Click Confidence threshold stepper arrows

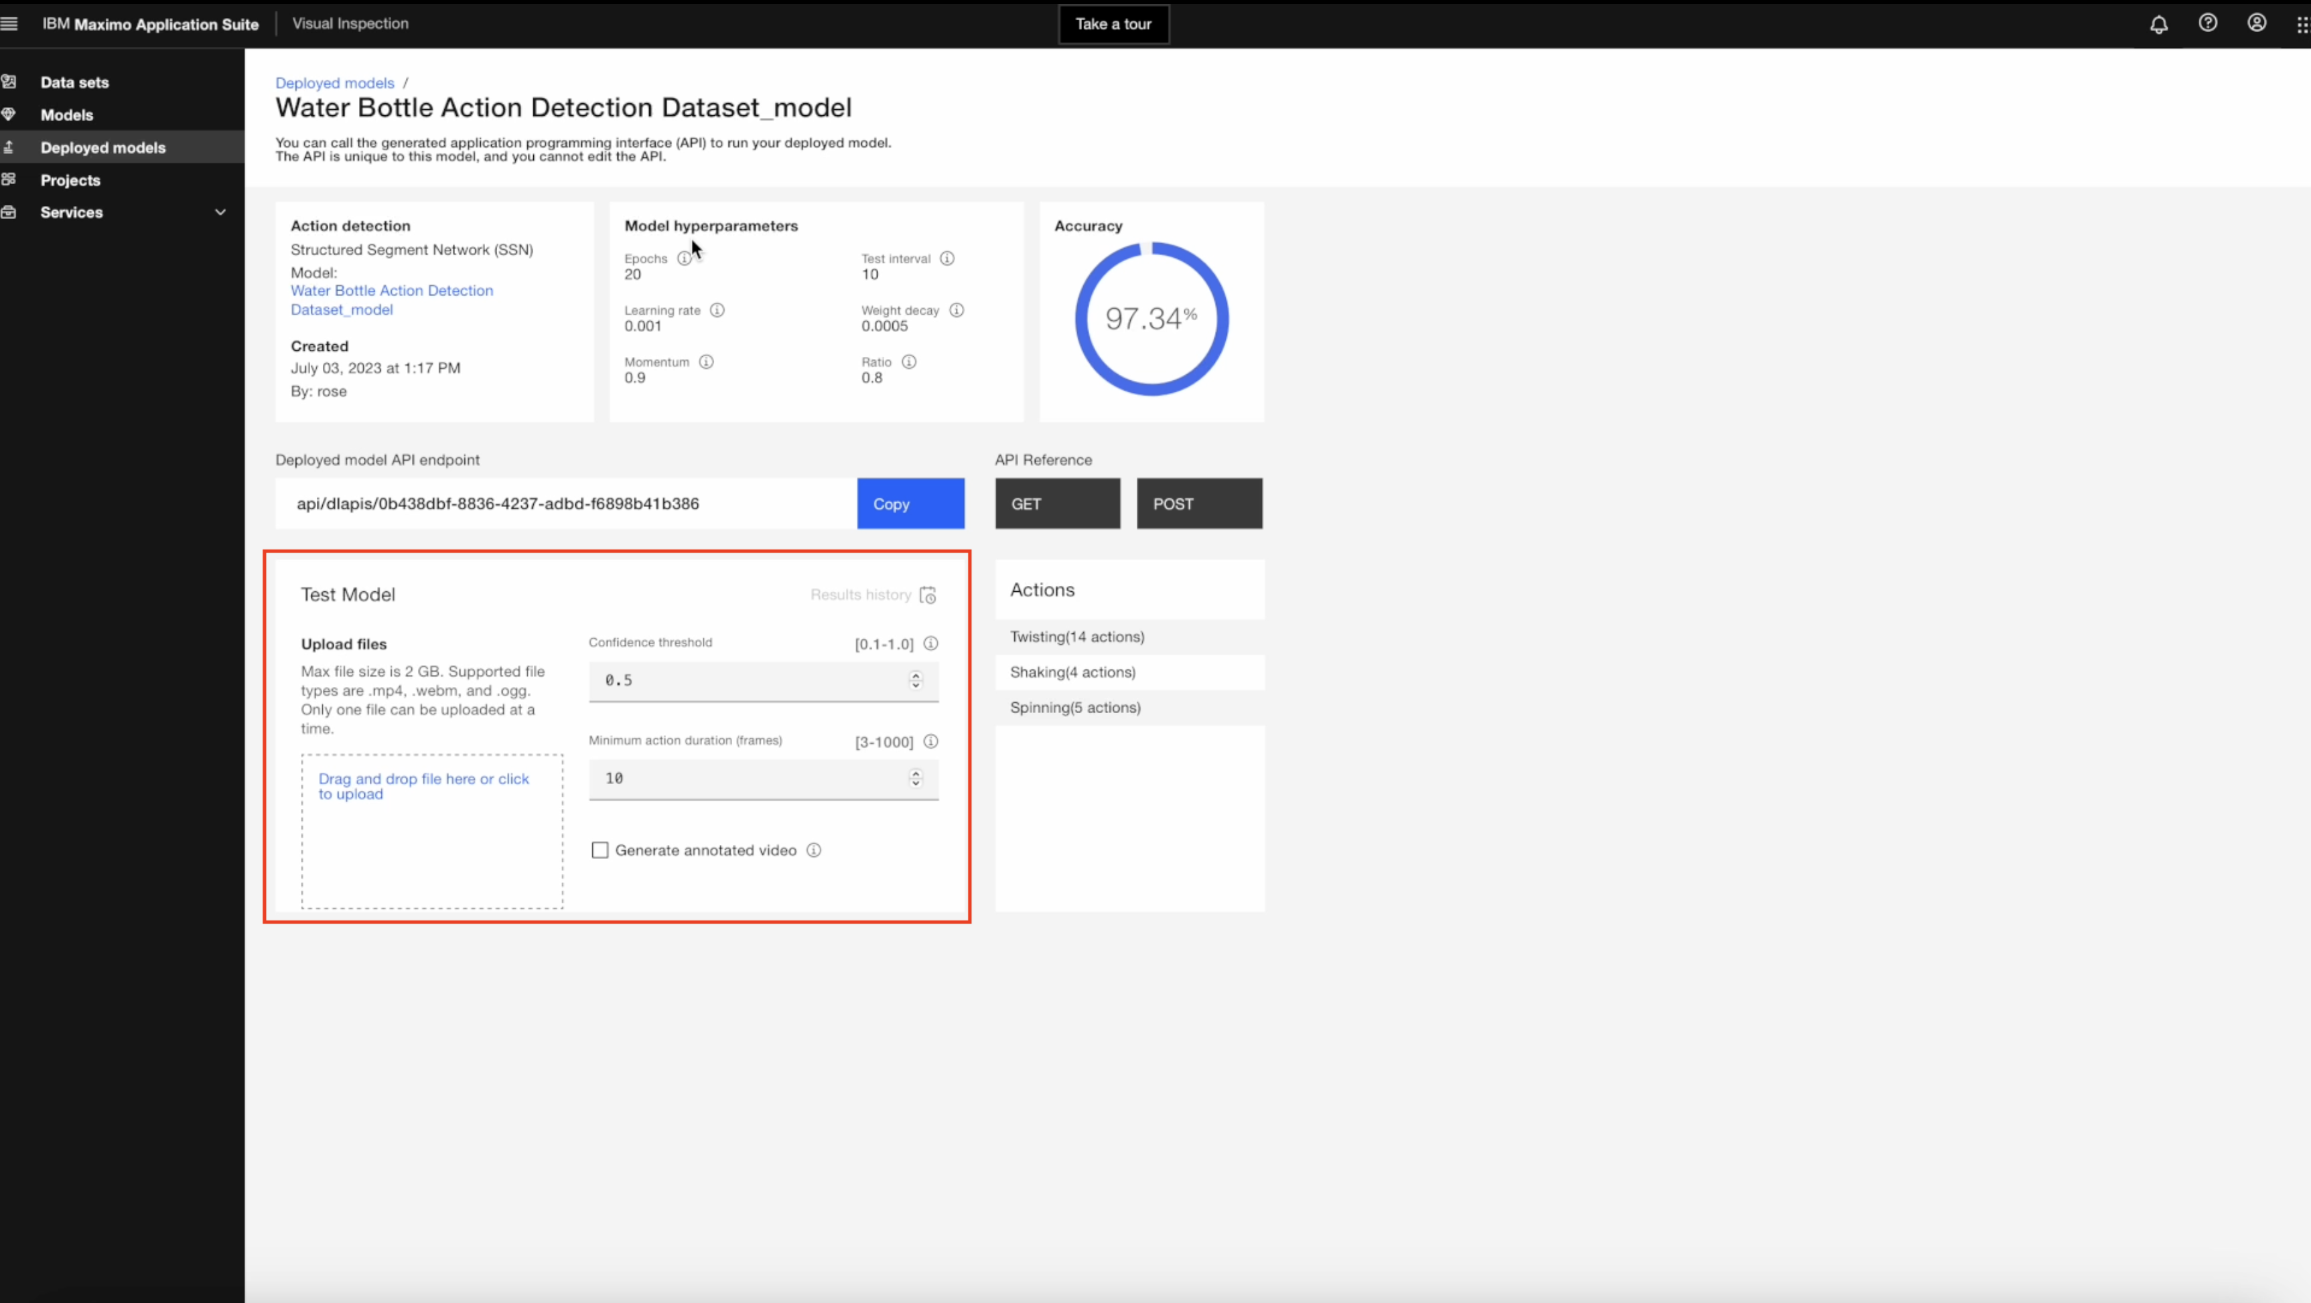click(x=915, y=681)
